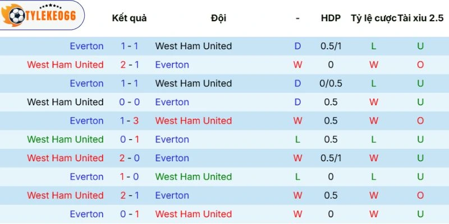Click red West Ham United in 1-3 row
Screen dimensions: 449x224
[x=193, y=120]
